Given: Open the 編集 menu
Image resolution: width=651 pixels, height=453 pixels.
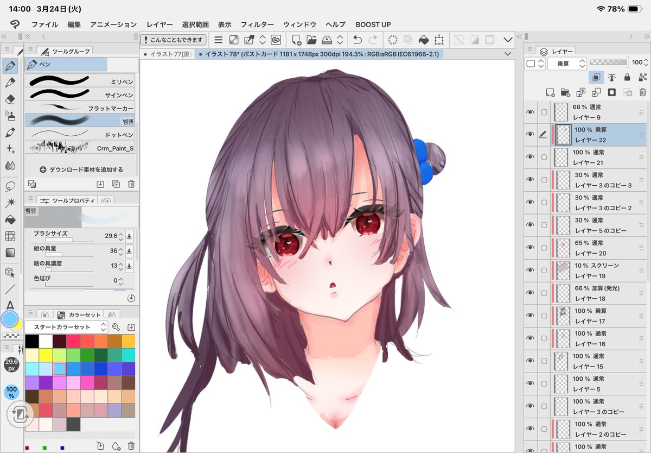Looking at the screenshot, I should [x=74, y=24].
